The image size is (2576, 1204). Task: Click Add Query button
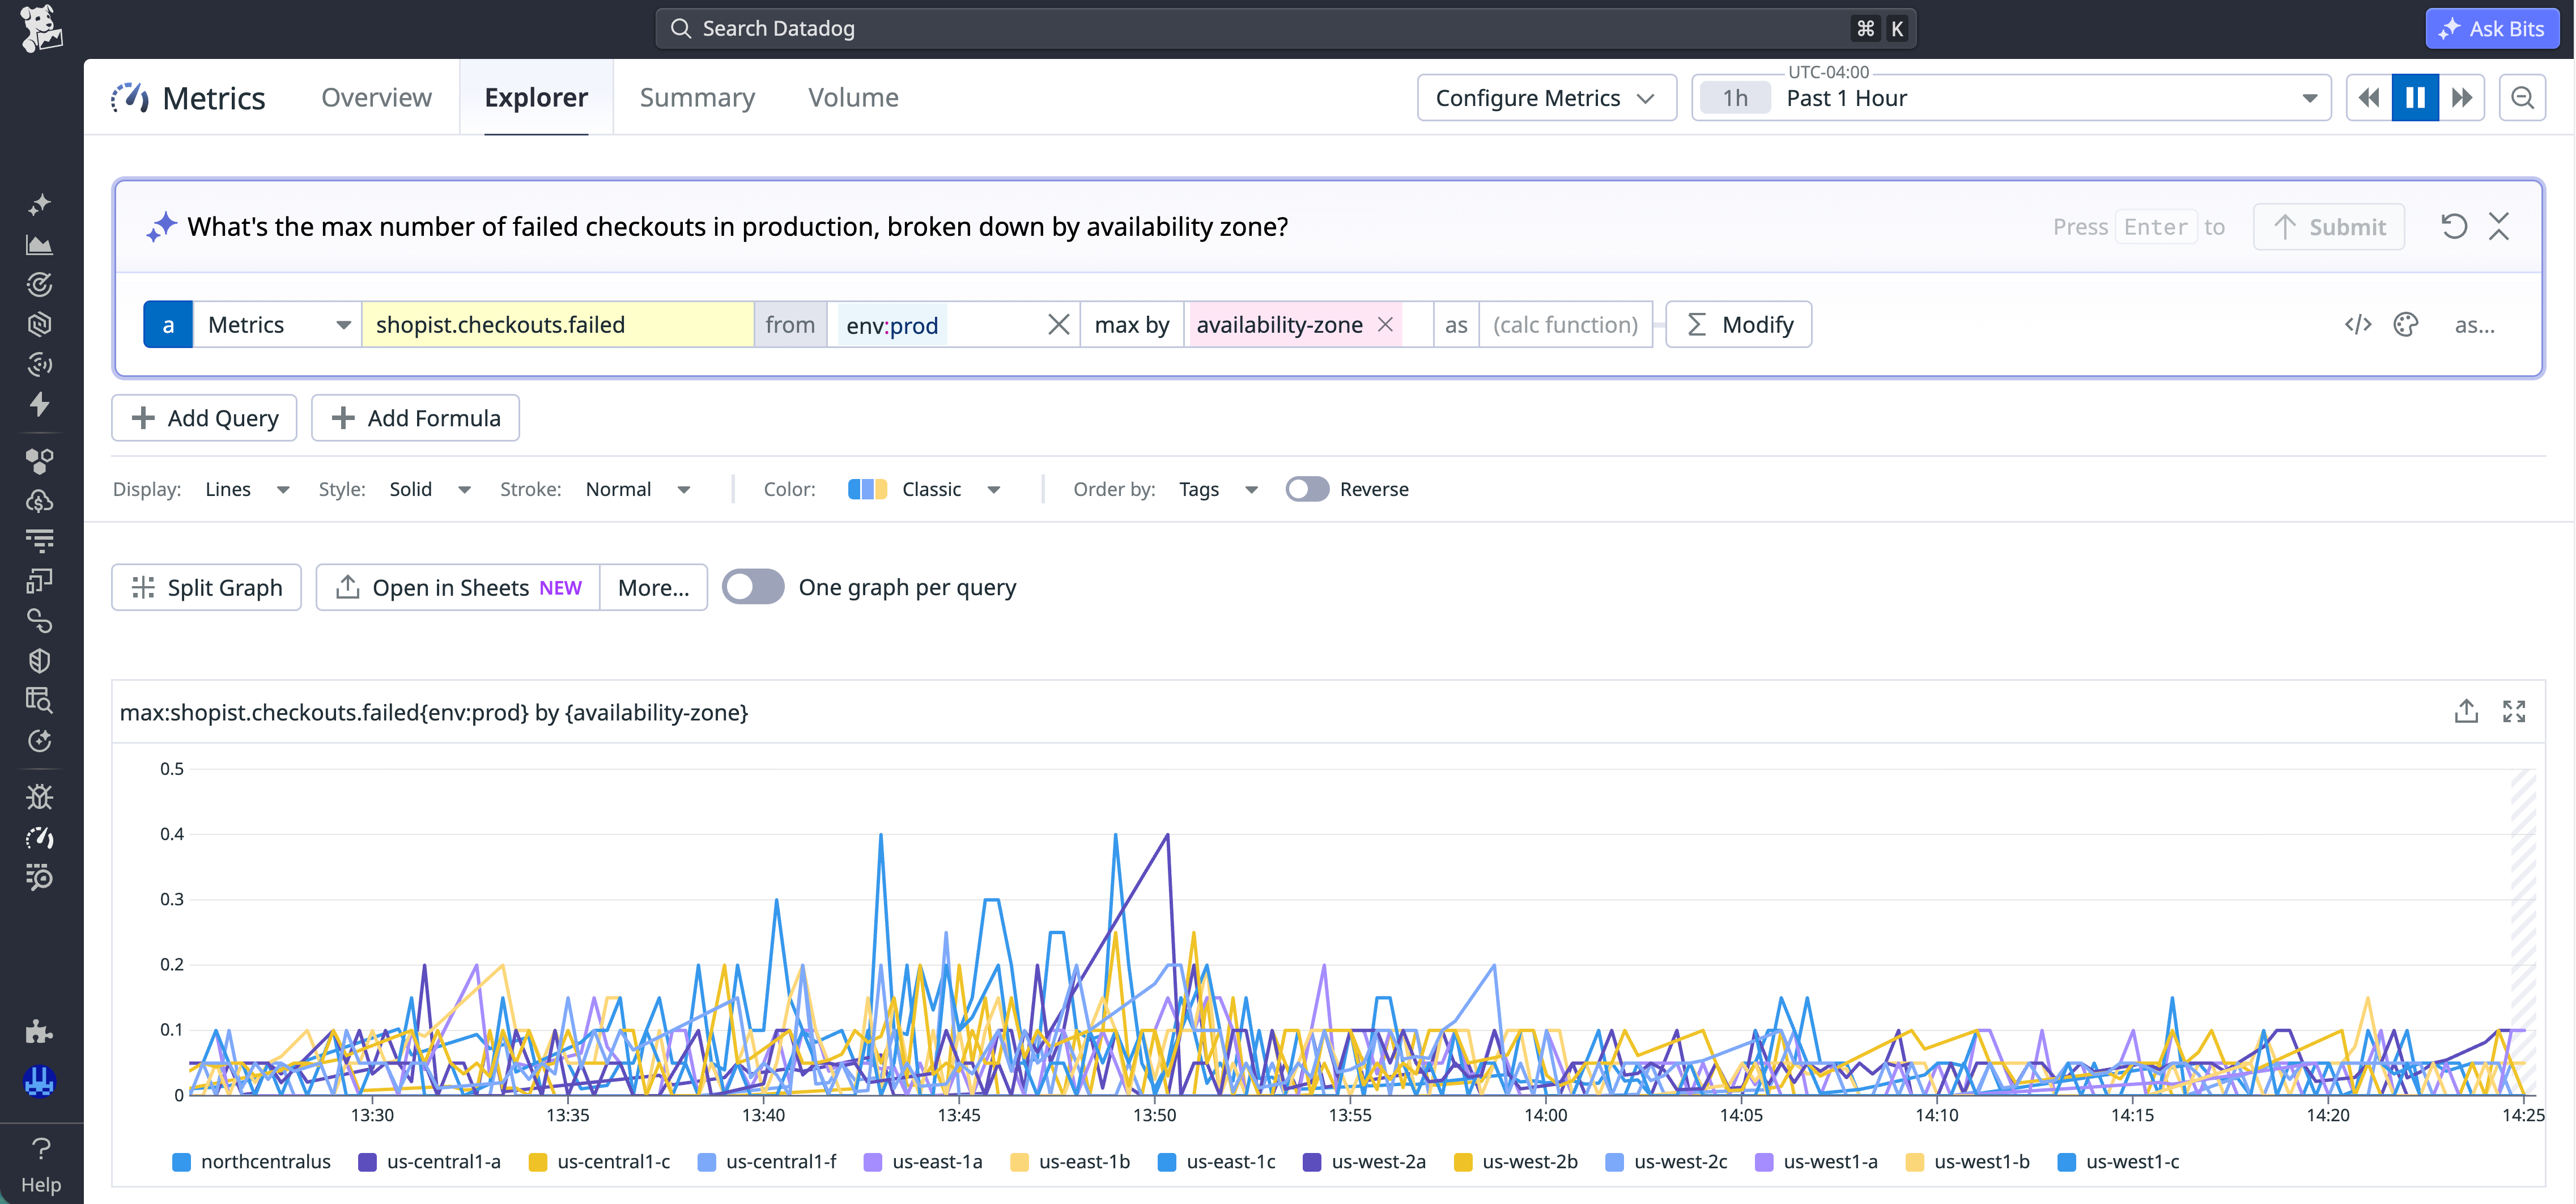204,418
